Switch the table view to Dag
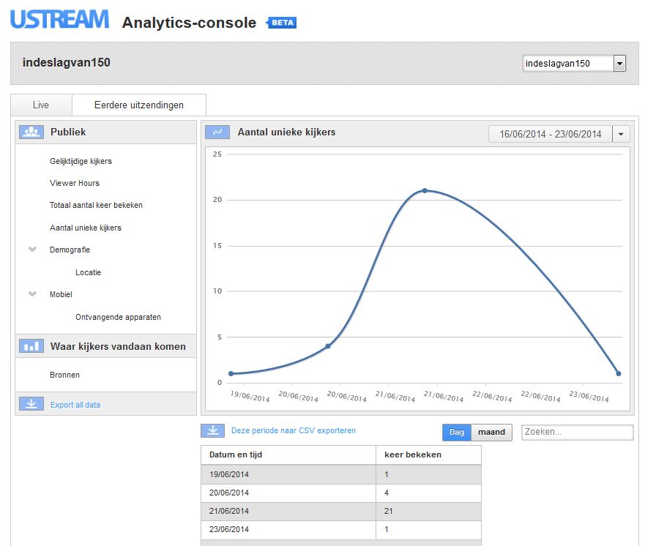The width and height of the screenshot is (645, 546). [x=457, y=432]
